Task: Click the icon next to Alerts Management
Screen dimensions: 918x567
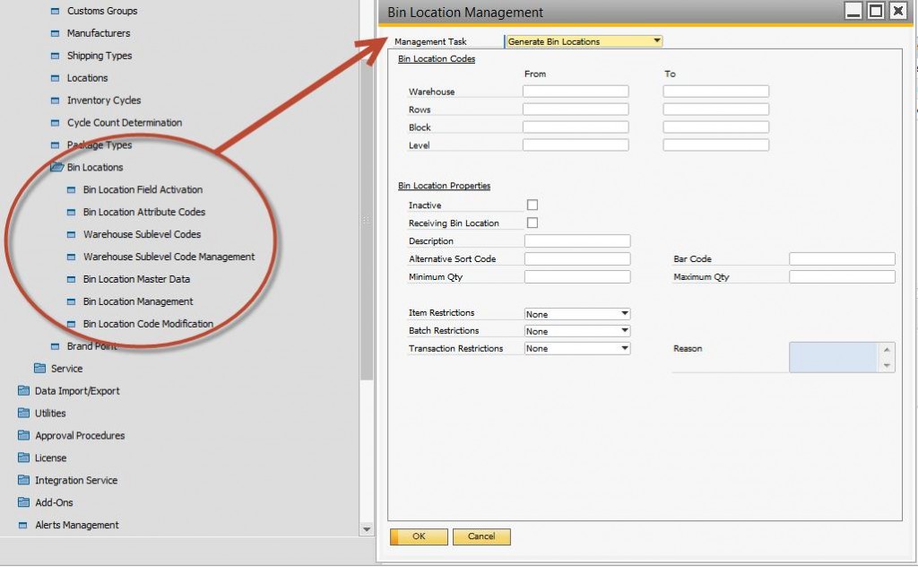Action: click(x=23, y=525)
